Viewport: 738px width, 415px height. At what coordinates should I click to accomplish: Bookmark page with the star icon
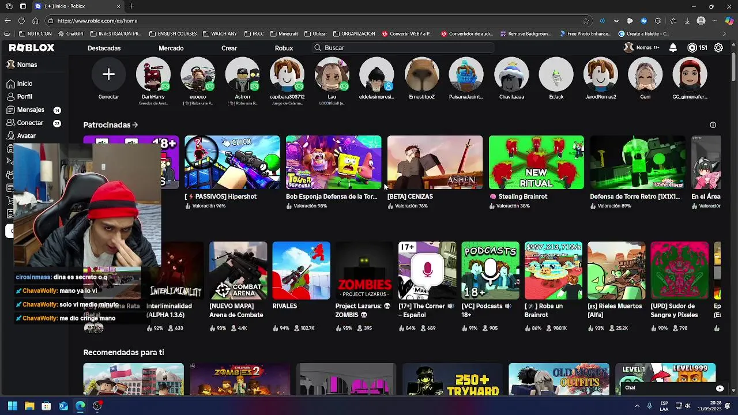pyautogui.click(x=586, y=21)
